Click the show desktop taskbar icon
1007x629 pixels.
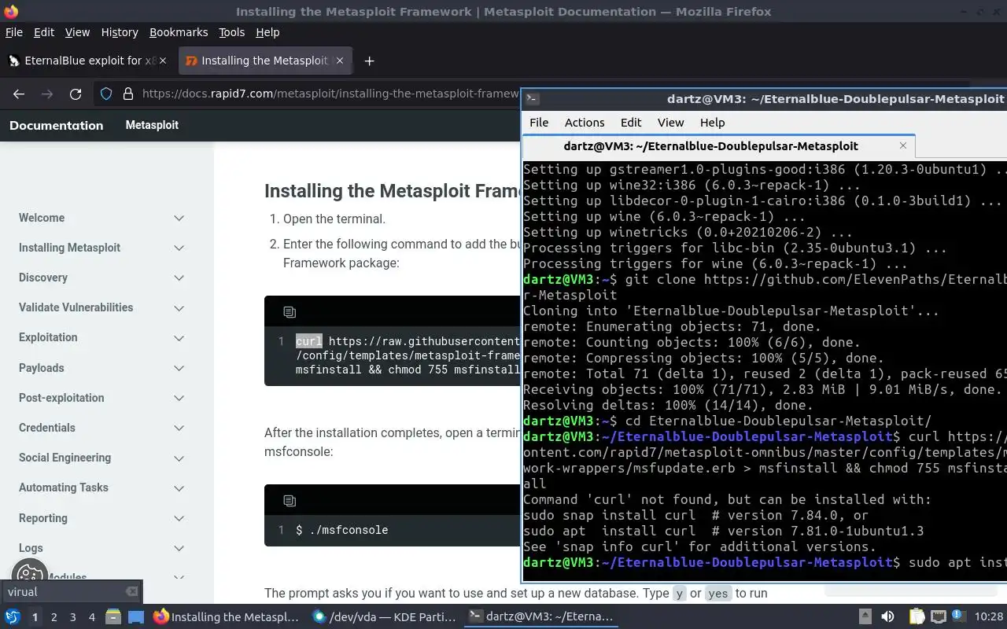(136, 617)
